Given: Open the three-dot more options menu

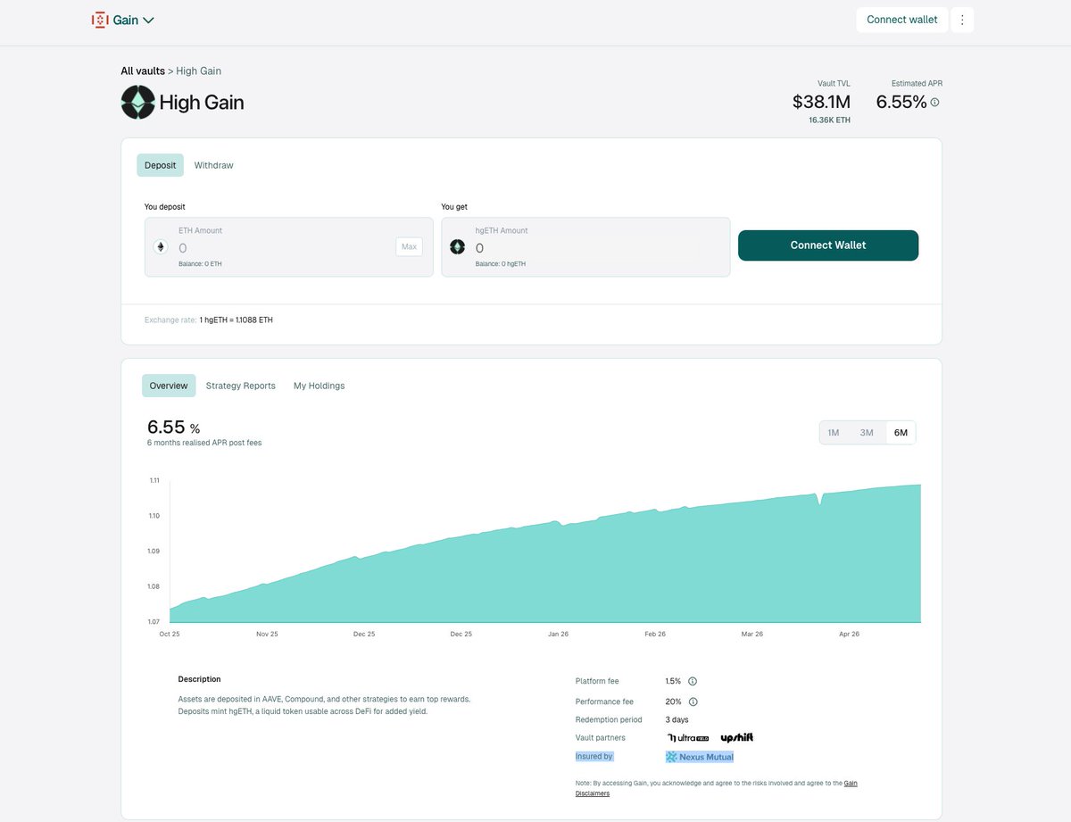Looking at the screenshot, I should pyautogui.click(x=962, y=20).
